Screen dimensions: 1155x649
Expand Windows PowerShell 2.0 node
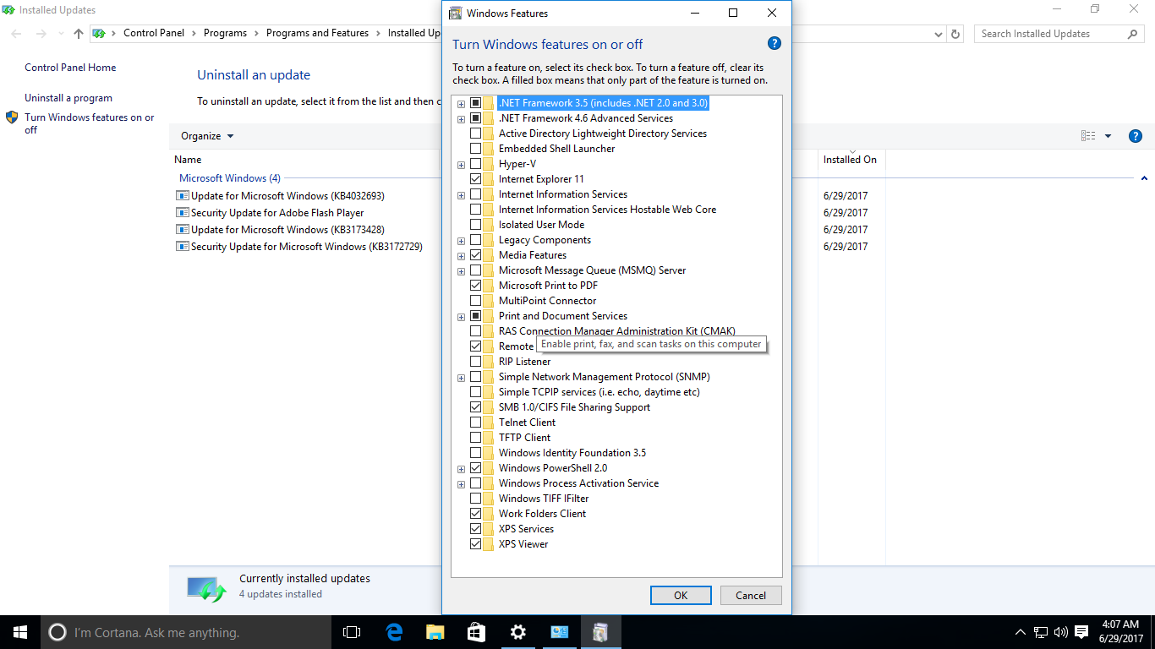click(x=461, y=469)
